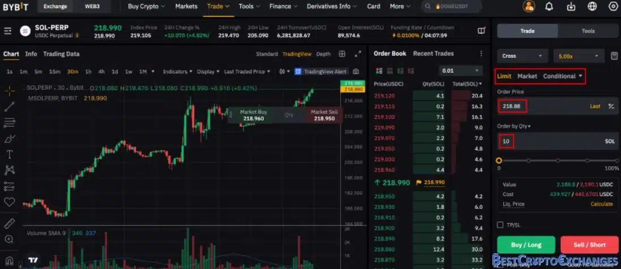Open the Display dropdown
This screenshot has height=269, width=621.
tap(208, 72)
